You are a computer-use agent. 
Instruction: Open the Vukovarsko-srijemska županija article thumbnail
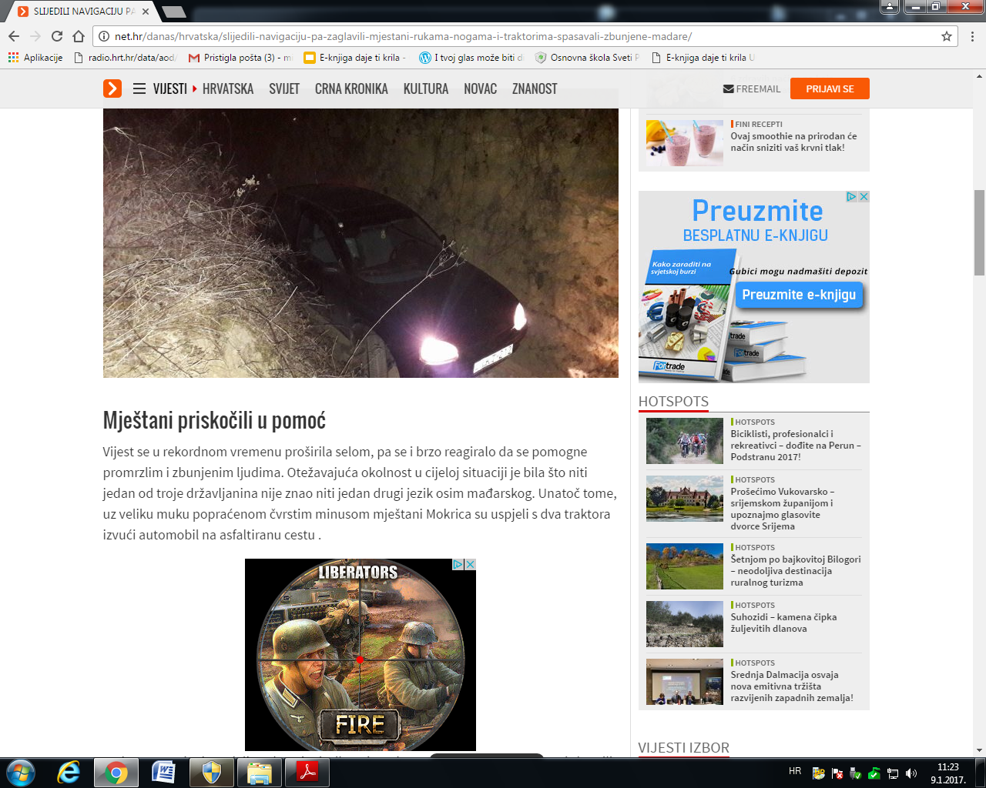click(x=684, y=499)
